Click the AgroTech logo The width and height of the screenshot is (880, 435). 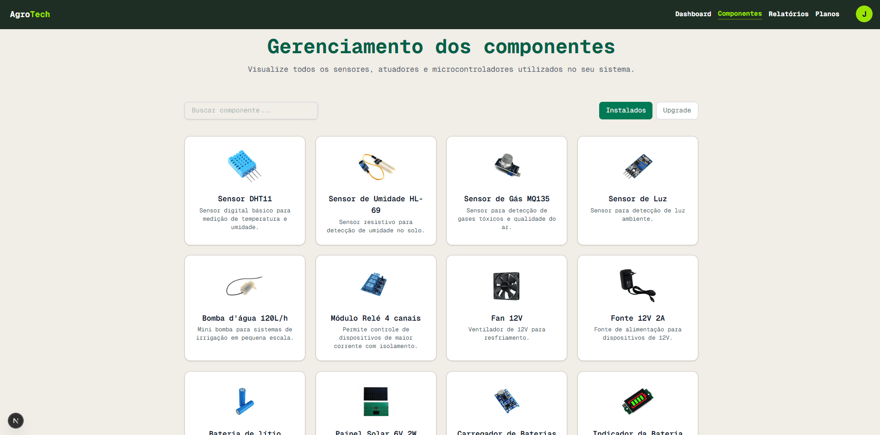coord(29,14)
